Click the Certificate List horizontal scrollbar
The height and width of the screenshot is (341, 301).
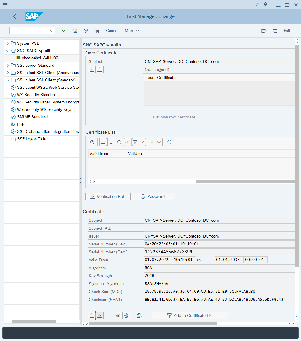point(245,182)
